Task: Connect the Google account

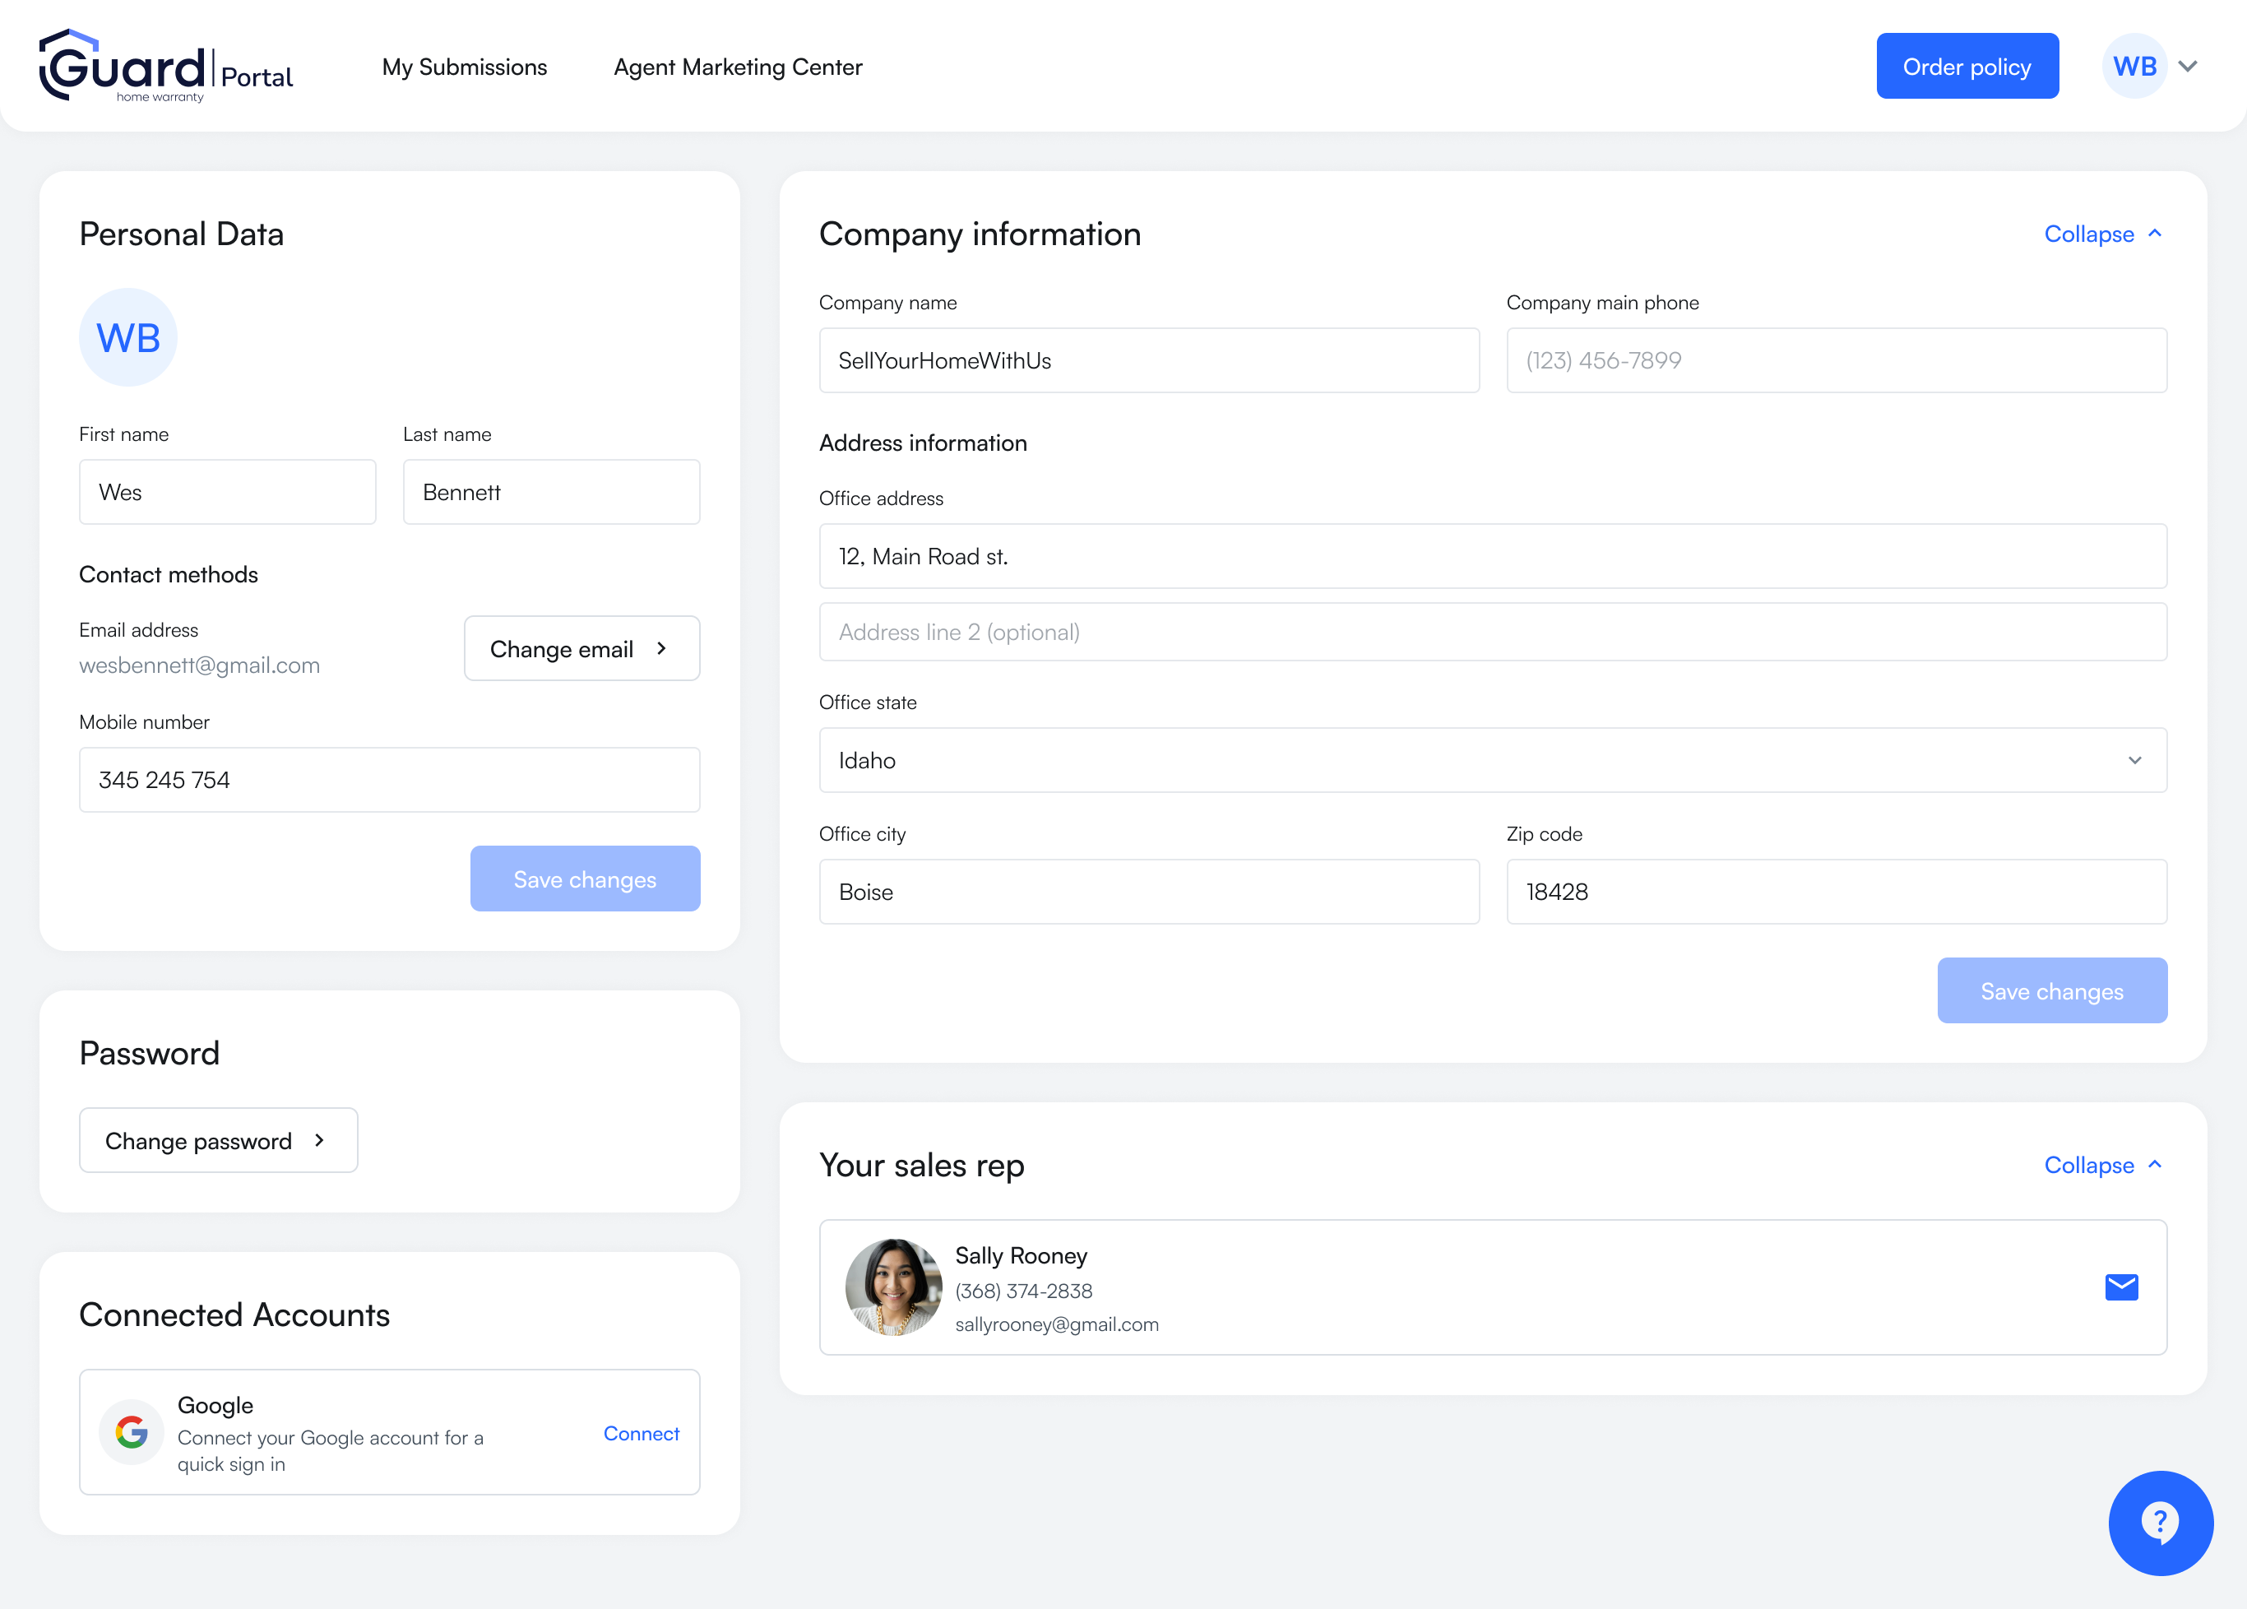Action: [x=641, y=1434]
